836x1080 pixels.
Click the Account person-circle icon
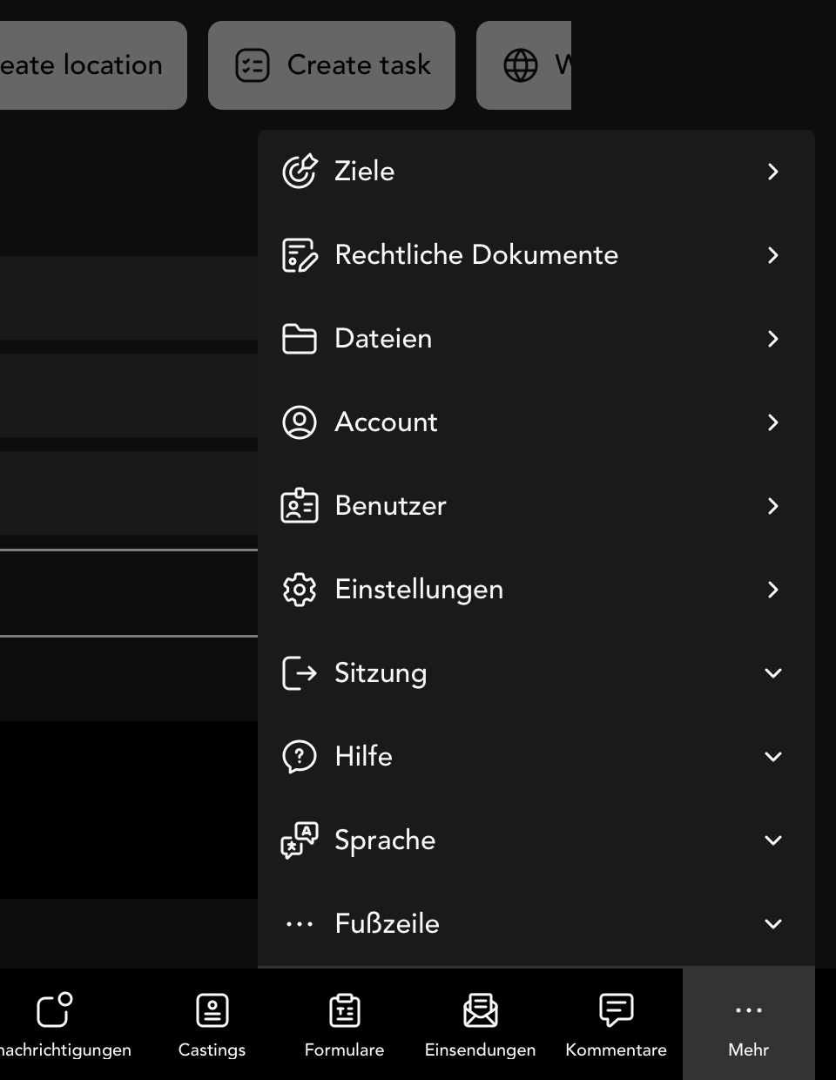(x=300, y=422)
